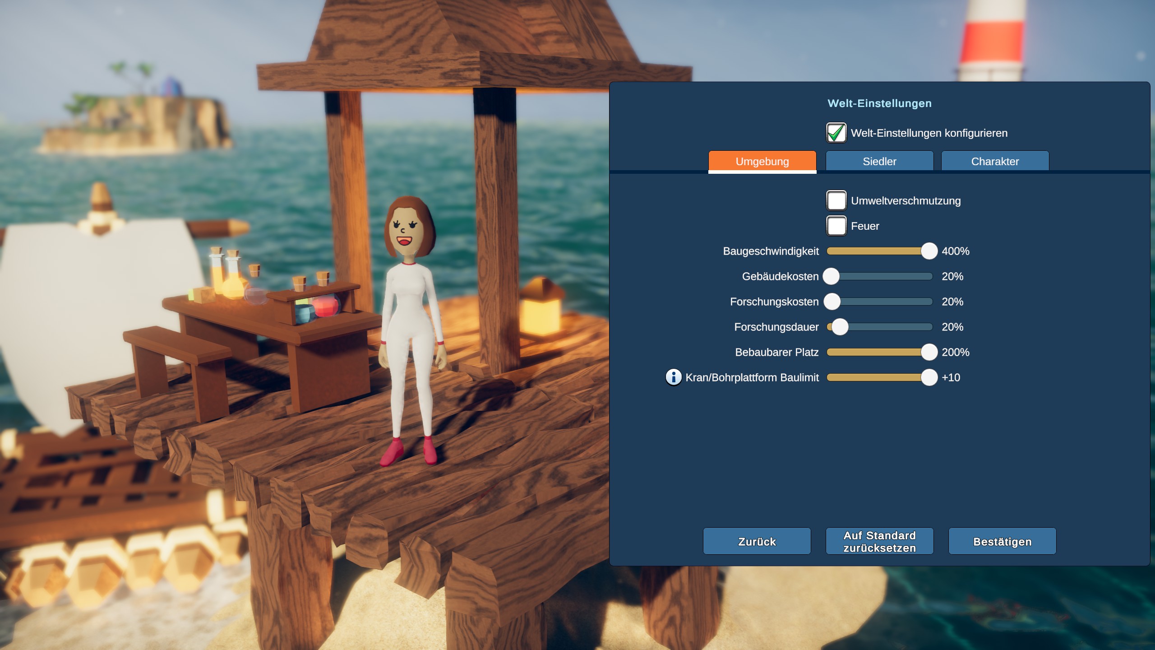Screen dimensions: 1155x650
Task: Click the Forschungskosten slider knob
Action: point(832,302)
